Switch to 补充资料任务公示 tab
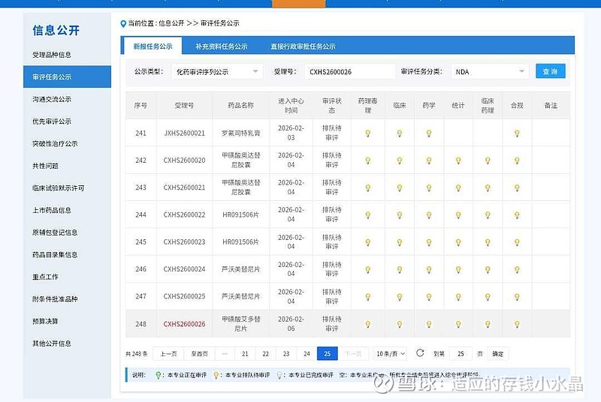The image size is (601, 402). 221,46
